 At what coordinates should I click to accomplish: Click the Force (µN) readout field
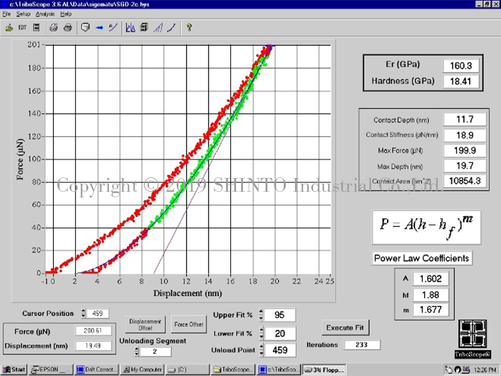point(93,331)
